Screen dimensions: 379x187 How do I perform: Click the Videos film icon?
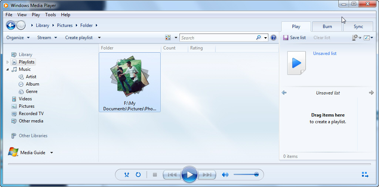point(14,99)
